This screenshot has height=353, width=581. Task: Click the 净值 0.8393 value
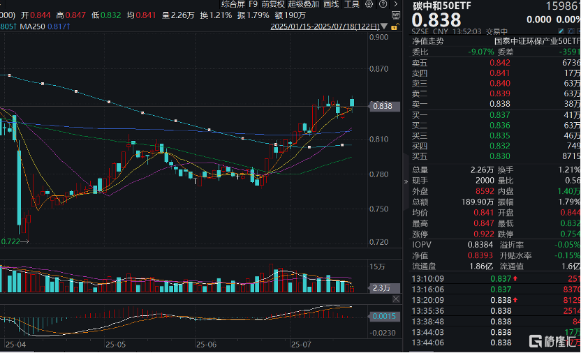pos(480,256)
